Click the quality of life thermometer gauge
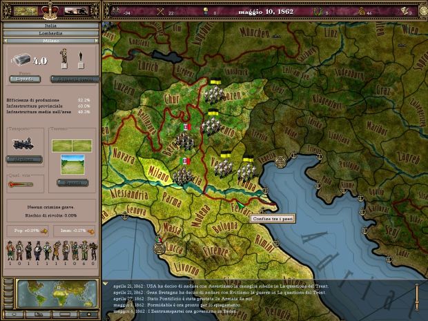Screen dimensions: 428x321 [21, 184]
